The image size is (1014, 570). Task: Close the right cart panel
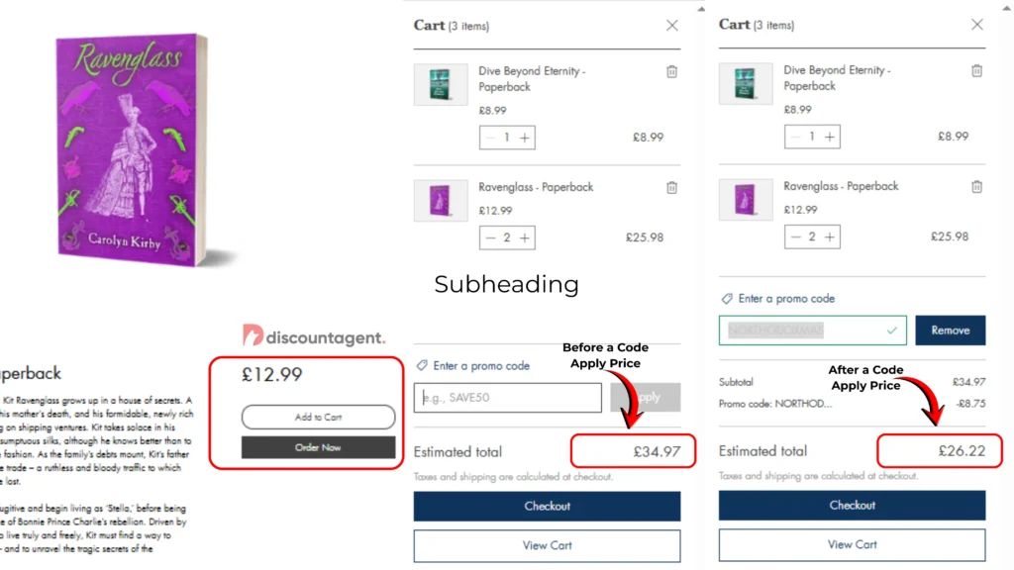click(977, 25)
